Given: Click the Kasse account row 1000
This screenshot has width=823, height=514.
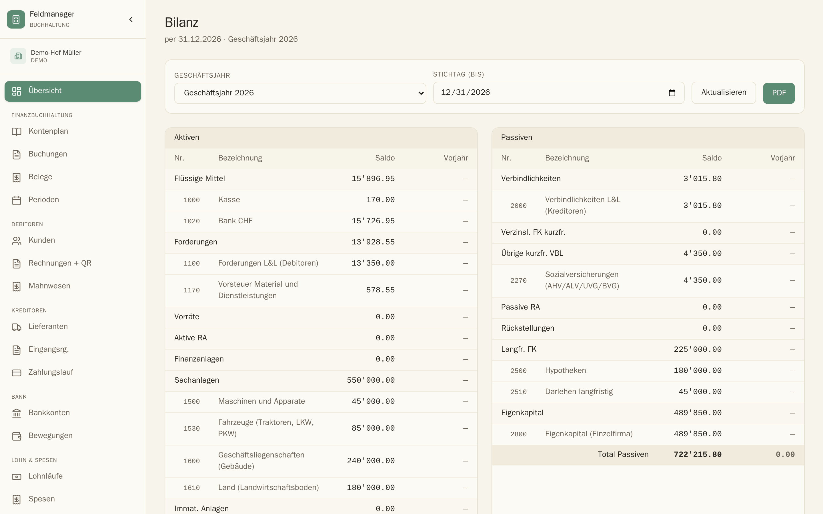Looking at the screenshot, I should (x=321, y=200).
